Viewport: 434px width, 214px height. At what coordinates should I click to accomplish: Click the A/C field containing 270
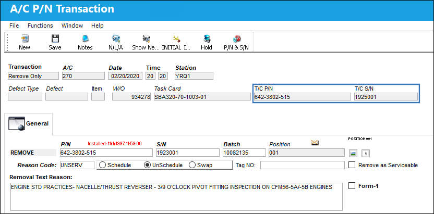point(83,76)
